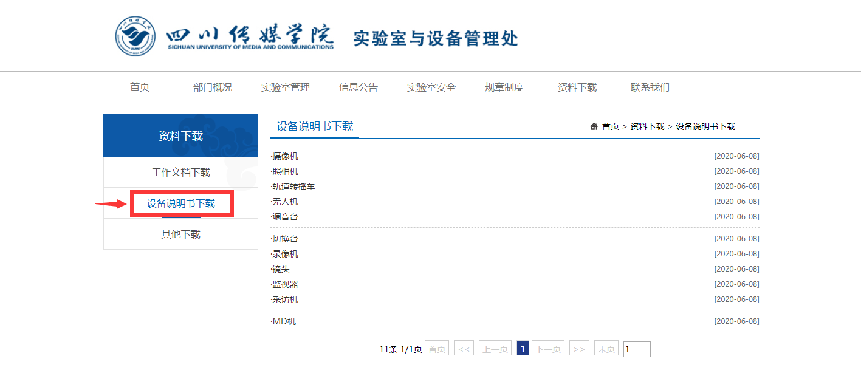Open 联系我们 navigation item

(650, 87)
